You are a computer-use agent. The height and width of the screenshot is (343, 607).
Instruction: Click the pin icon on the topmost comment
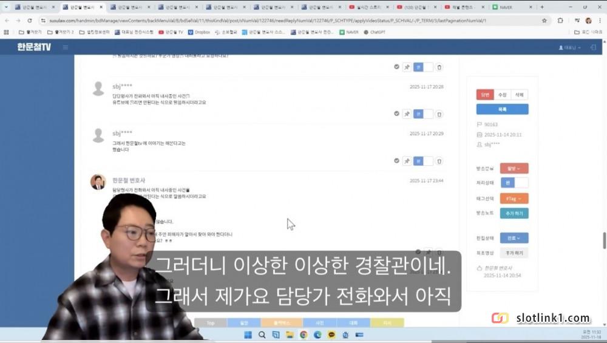(407, 67)
